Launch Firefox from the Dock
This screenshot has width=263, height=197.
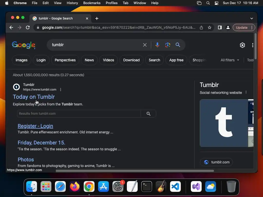coord(75,186)
